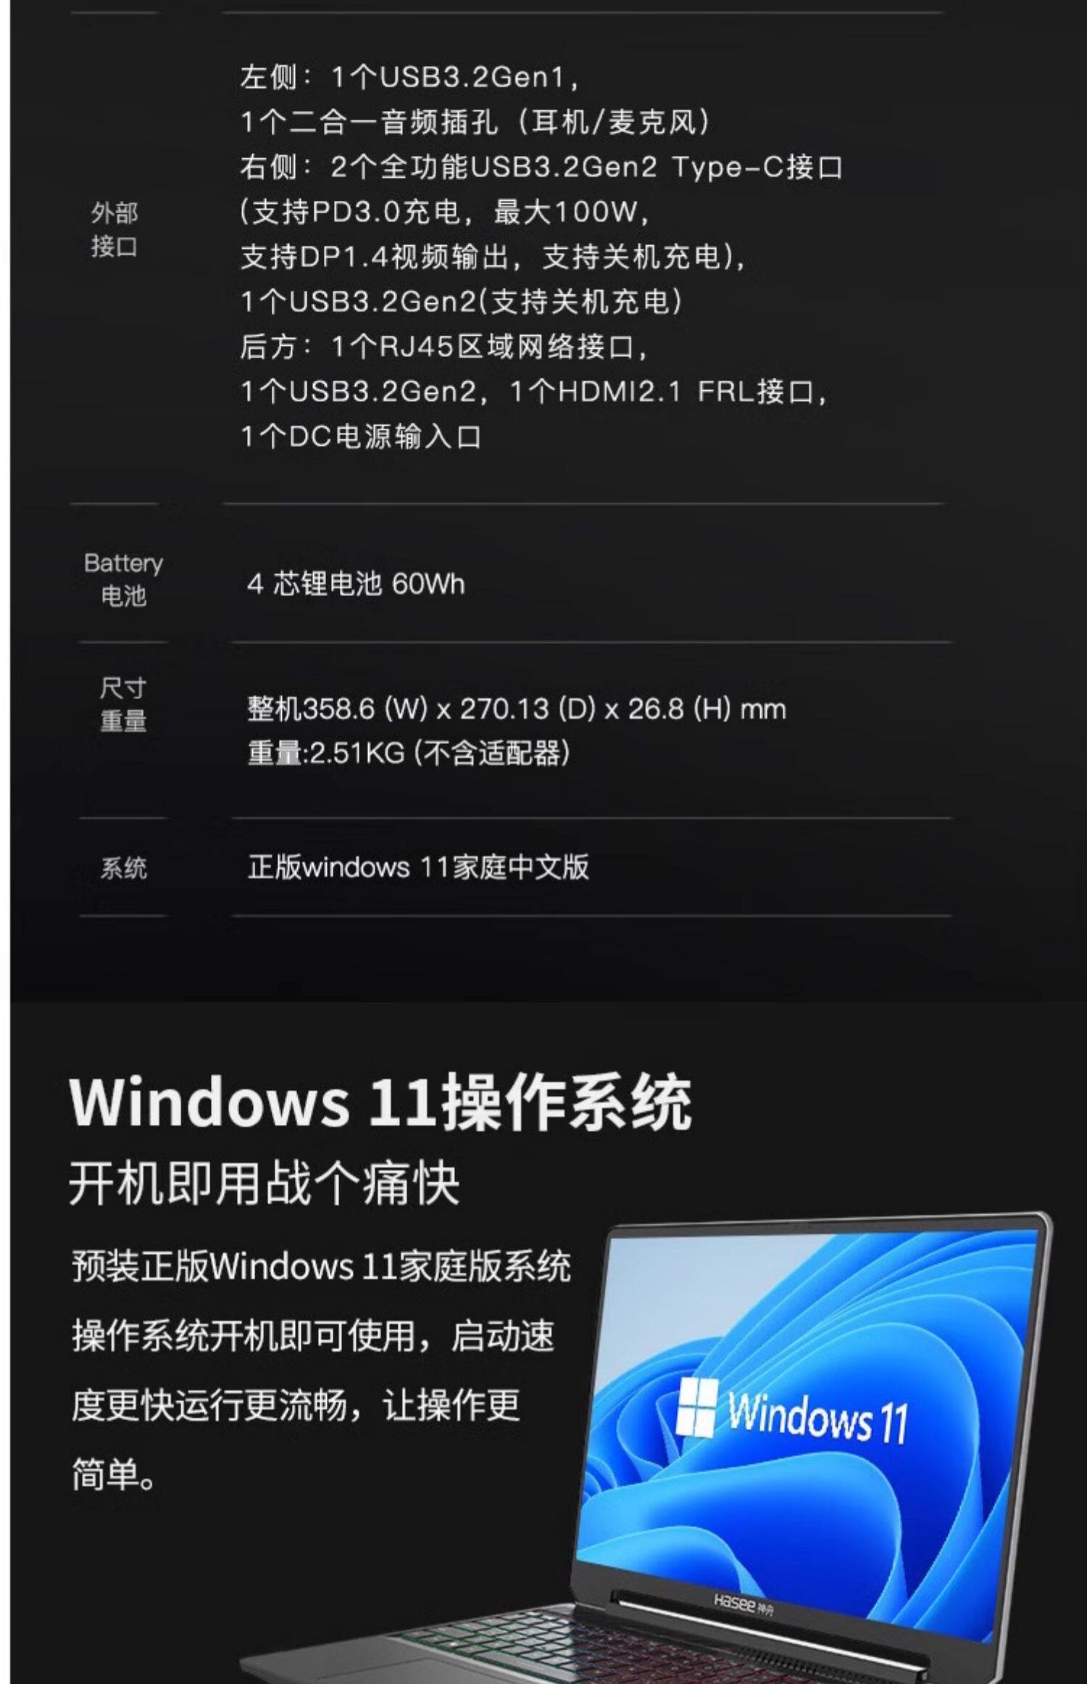Click the HDMI2.1 FRL接口 line
The height and width of the screenshot is (1684, 1087).
click(x=534, y=392)
